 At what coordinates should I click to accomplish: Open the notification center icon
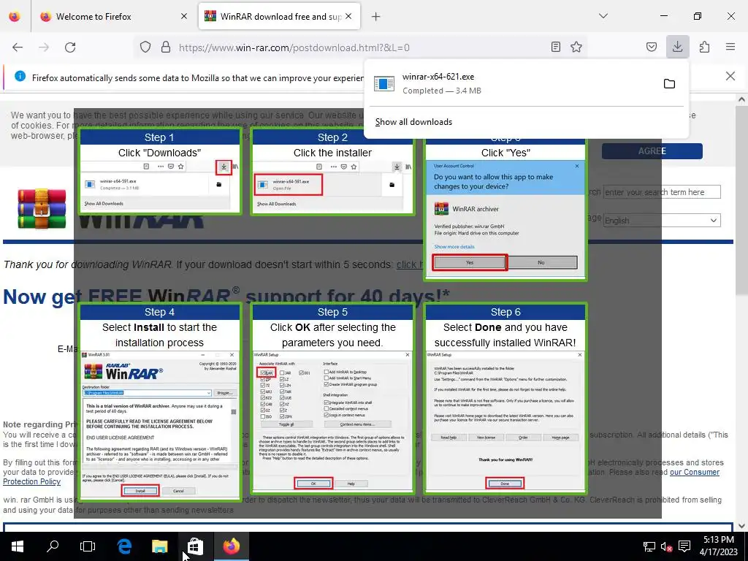684,546
